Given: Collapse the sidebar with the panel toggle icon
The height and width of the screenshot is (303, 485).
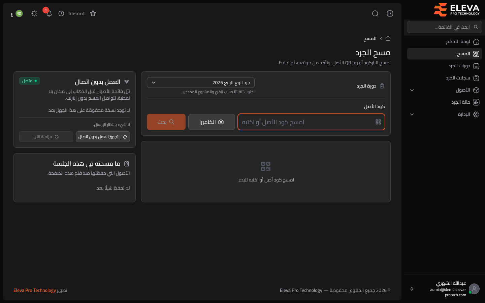Looking at the screenshot, I should [x=390, y=13].
